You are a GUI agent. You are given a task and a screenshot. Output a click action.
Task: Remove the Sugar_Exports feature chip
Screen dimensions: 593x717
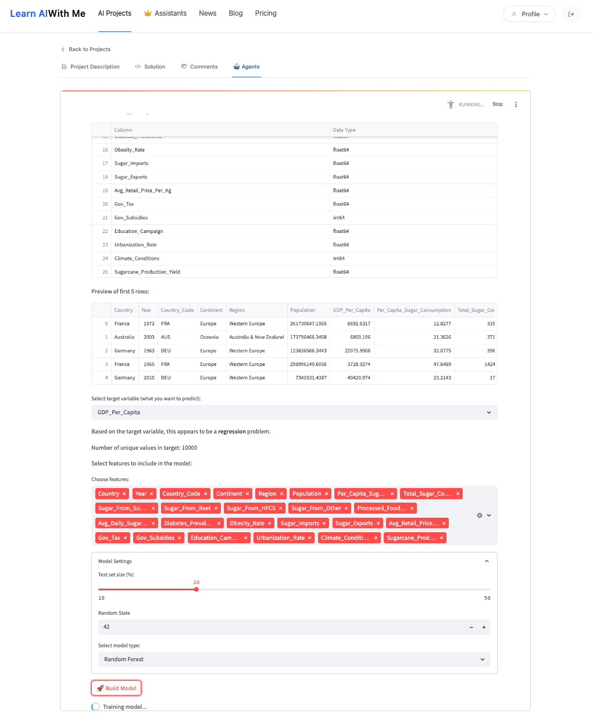[x=378, y=524]
